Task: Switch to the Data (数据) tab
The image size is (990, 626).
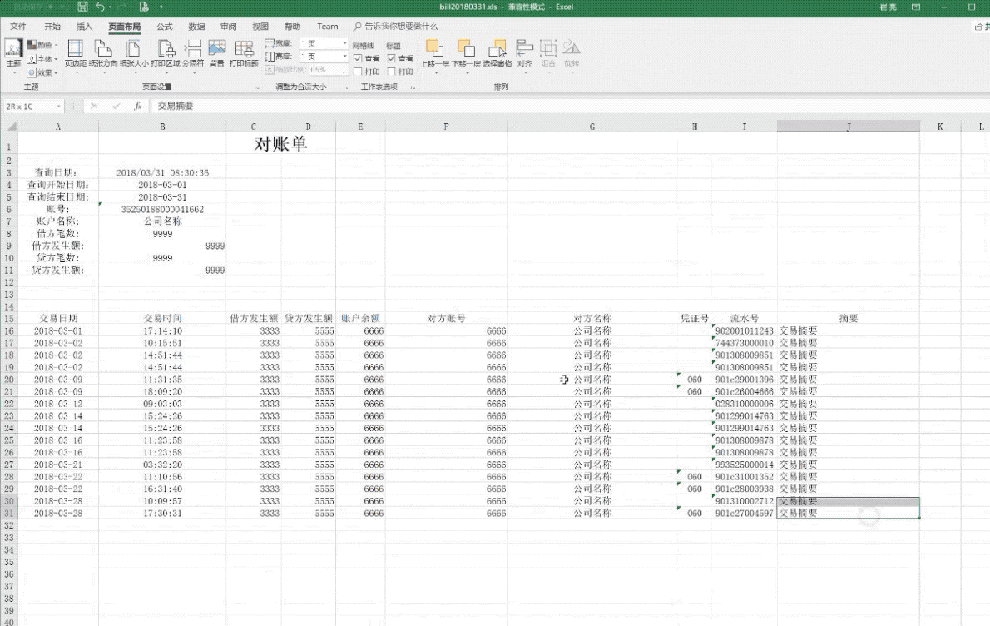Action: coord(196,27)
